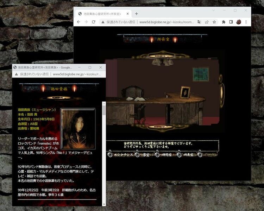This screenshot has height=211, width=264.
Task: Click the ceiling lamp in the room
Action: click(162, 62)
